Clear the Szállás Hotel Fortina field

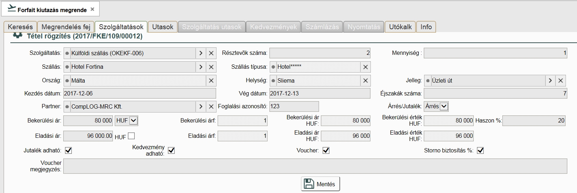211,67
